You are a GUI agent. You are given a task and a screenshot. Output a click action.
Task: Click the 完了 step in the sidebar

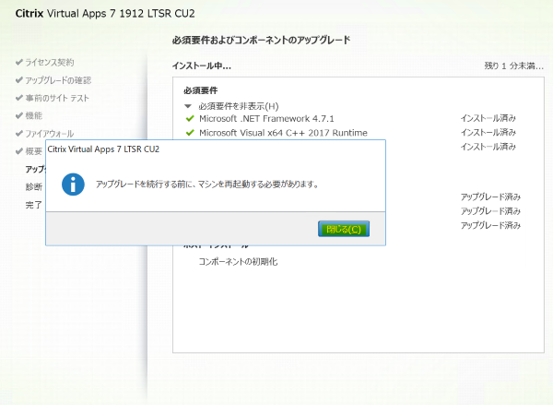34,205
